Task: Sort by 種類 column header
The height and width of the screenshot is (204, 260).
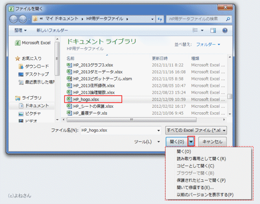Action: [195, 59]
